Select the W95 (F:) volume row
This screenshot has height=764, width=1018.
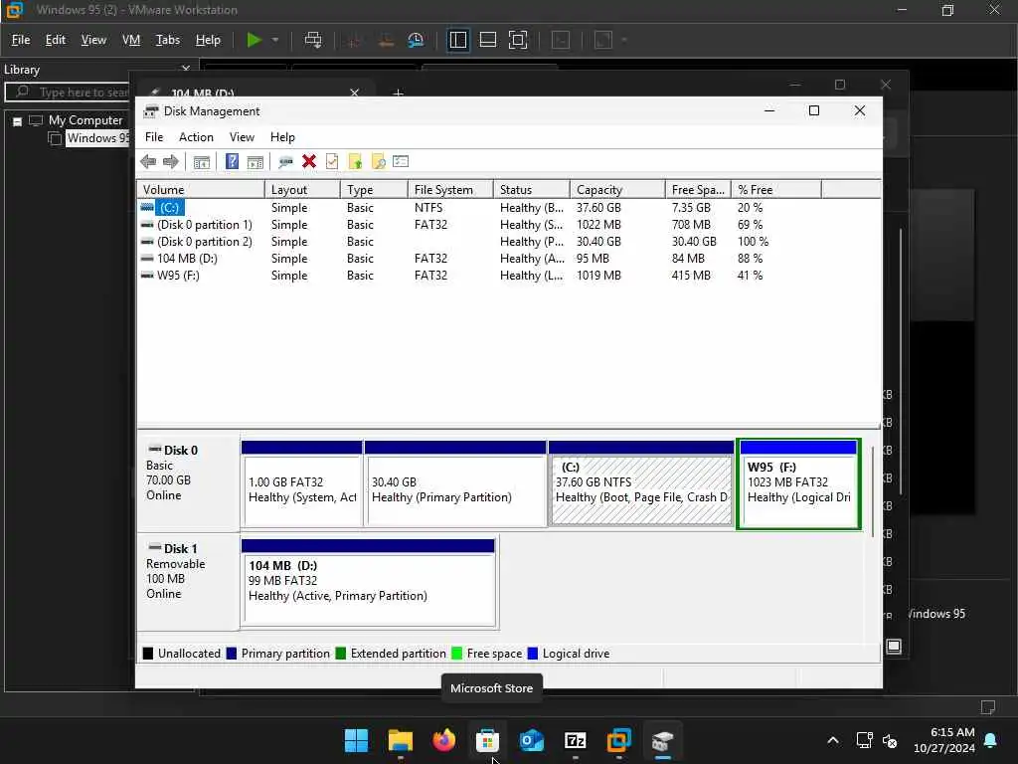508,276
